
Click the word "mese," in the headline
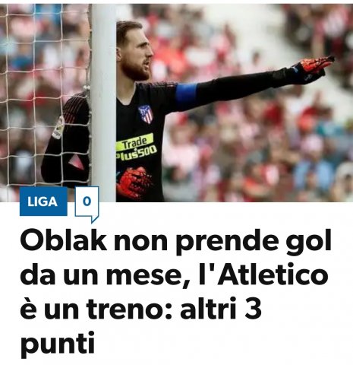tap(148, 276)
